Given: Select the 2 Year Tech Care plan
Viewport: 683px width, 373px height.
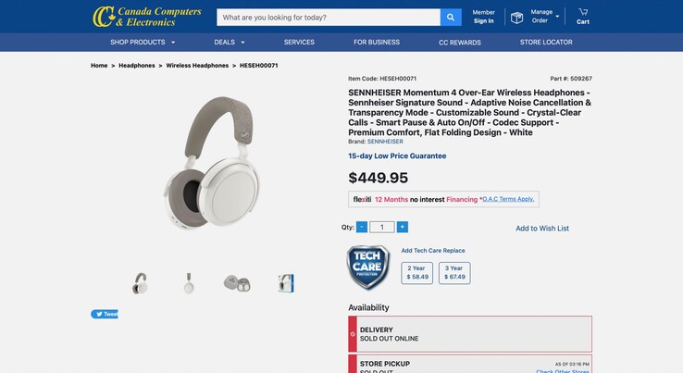Looking at the screenshot, I should pyautogui.click(x=417, y=272).
